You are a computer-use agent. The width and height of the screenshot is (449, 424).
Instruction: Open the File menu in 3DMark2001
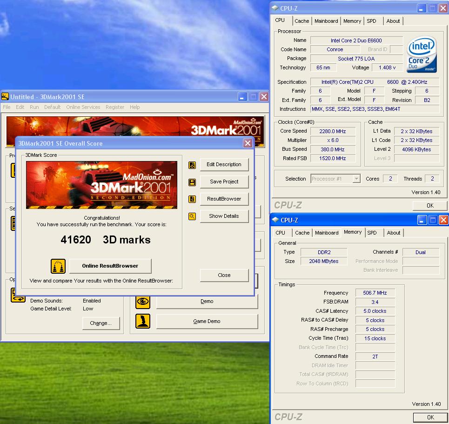7,107
